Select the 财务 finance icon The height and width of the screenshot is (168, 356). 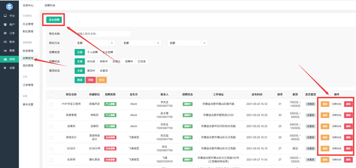(x=5, y=42)
